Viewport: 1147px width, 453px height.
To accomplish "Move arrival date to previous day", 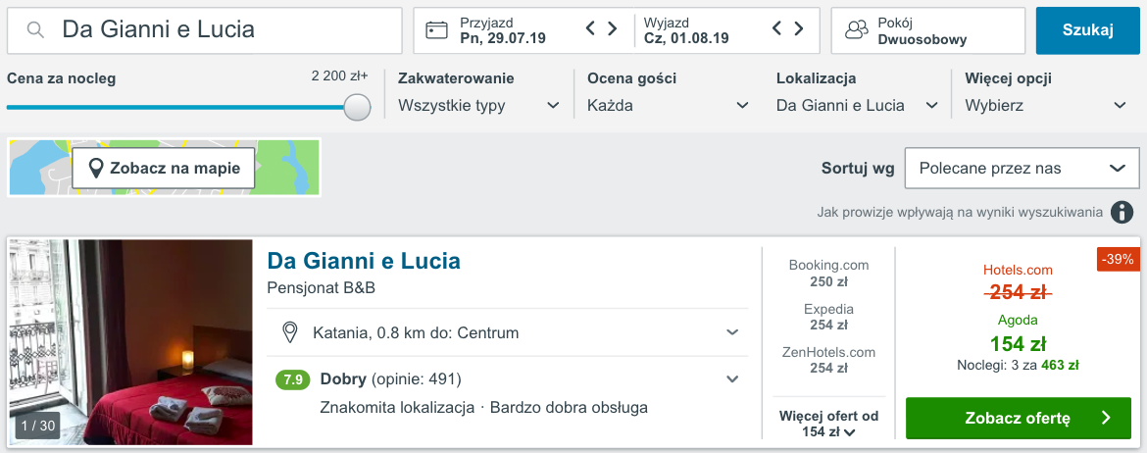I will click(591, 28).
